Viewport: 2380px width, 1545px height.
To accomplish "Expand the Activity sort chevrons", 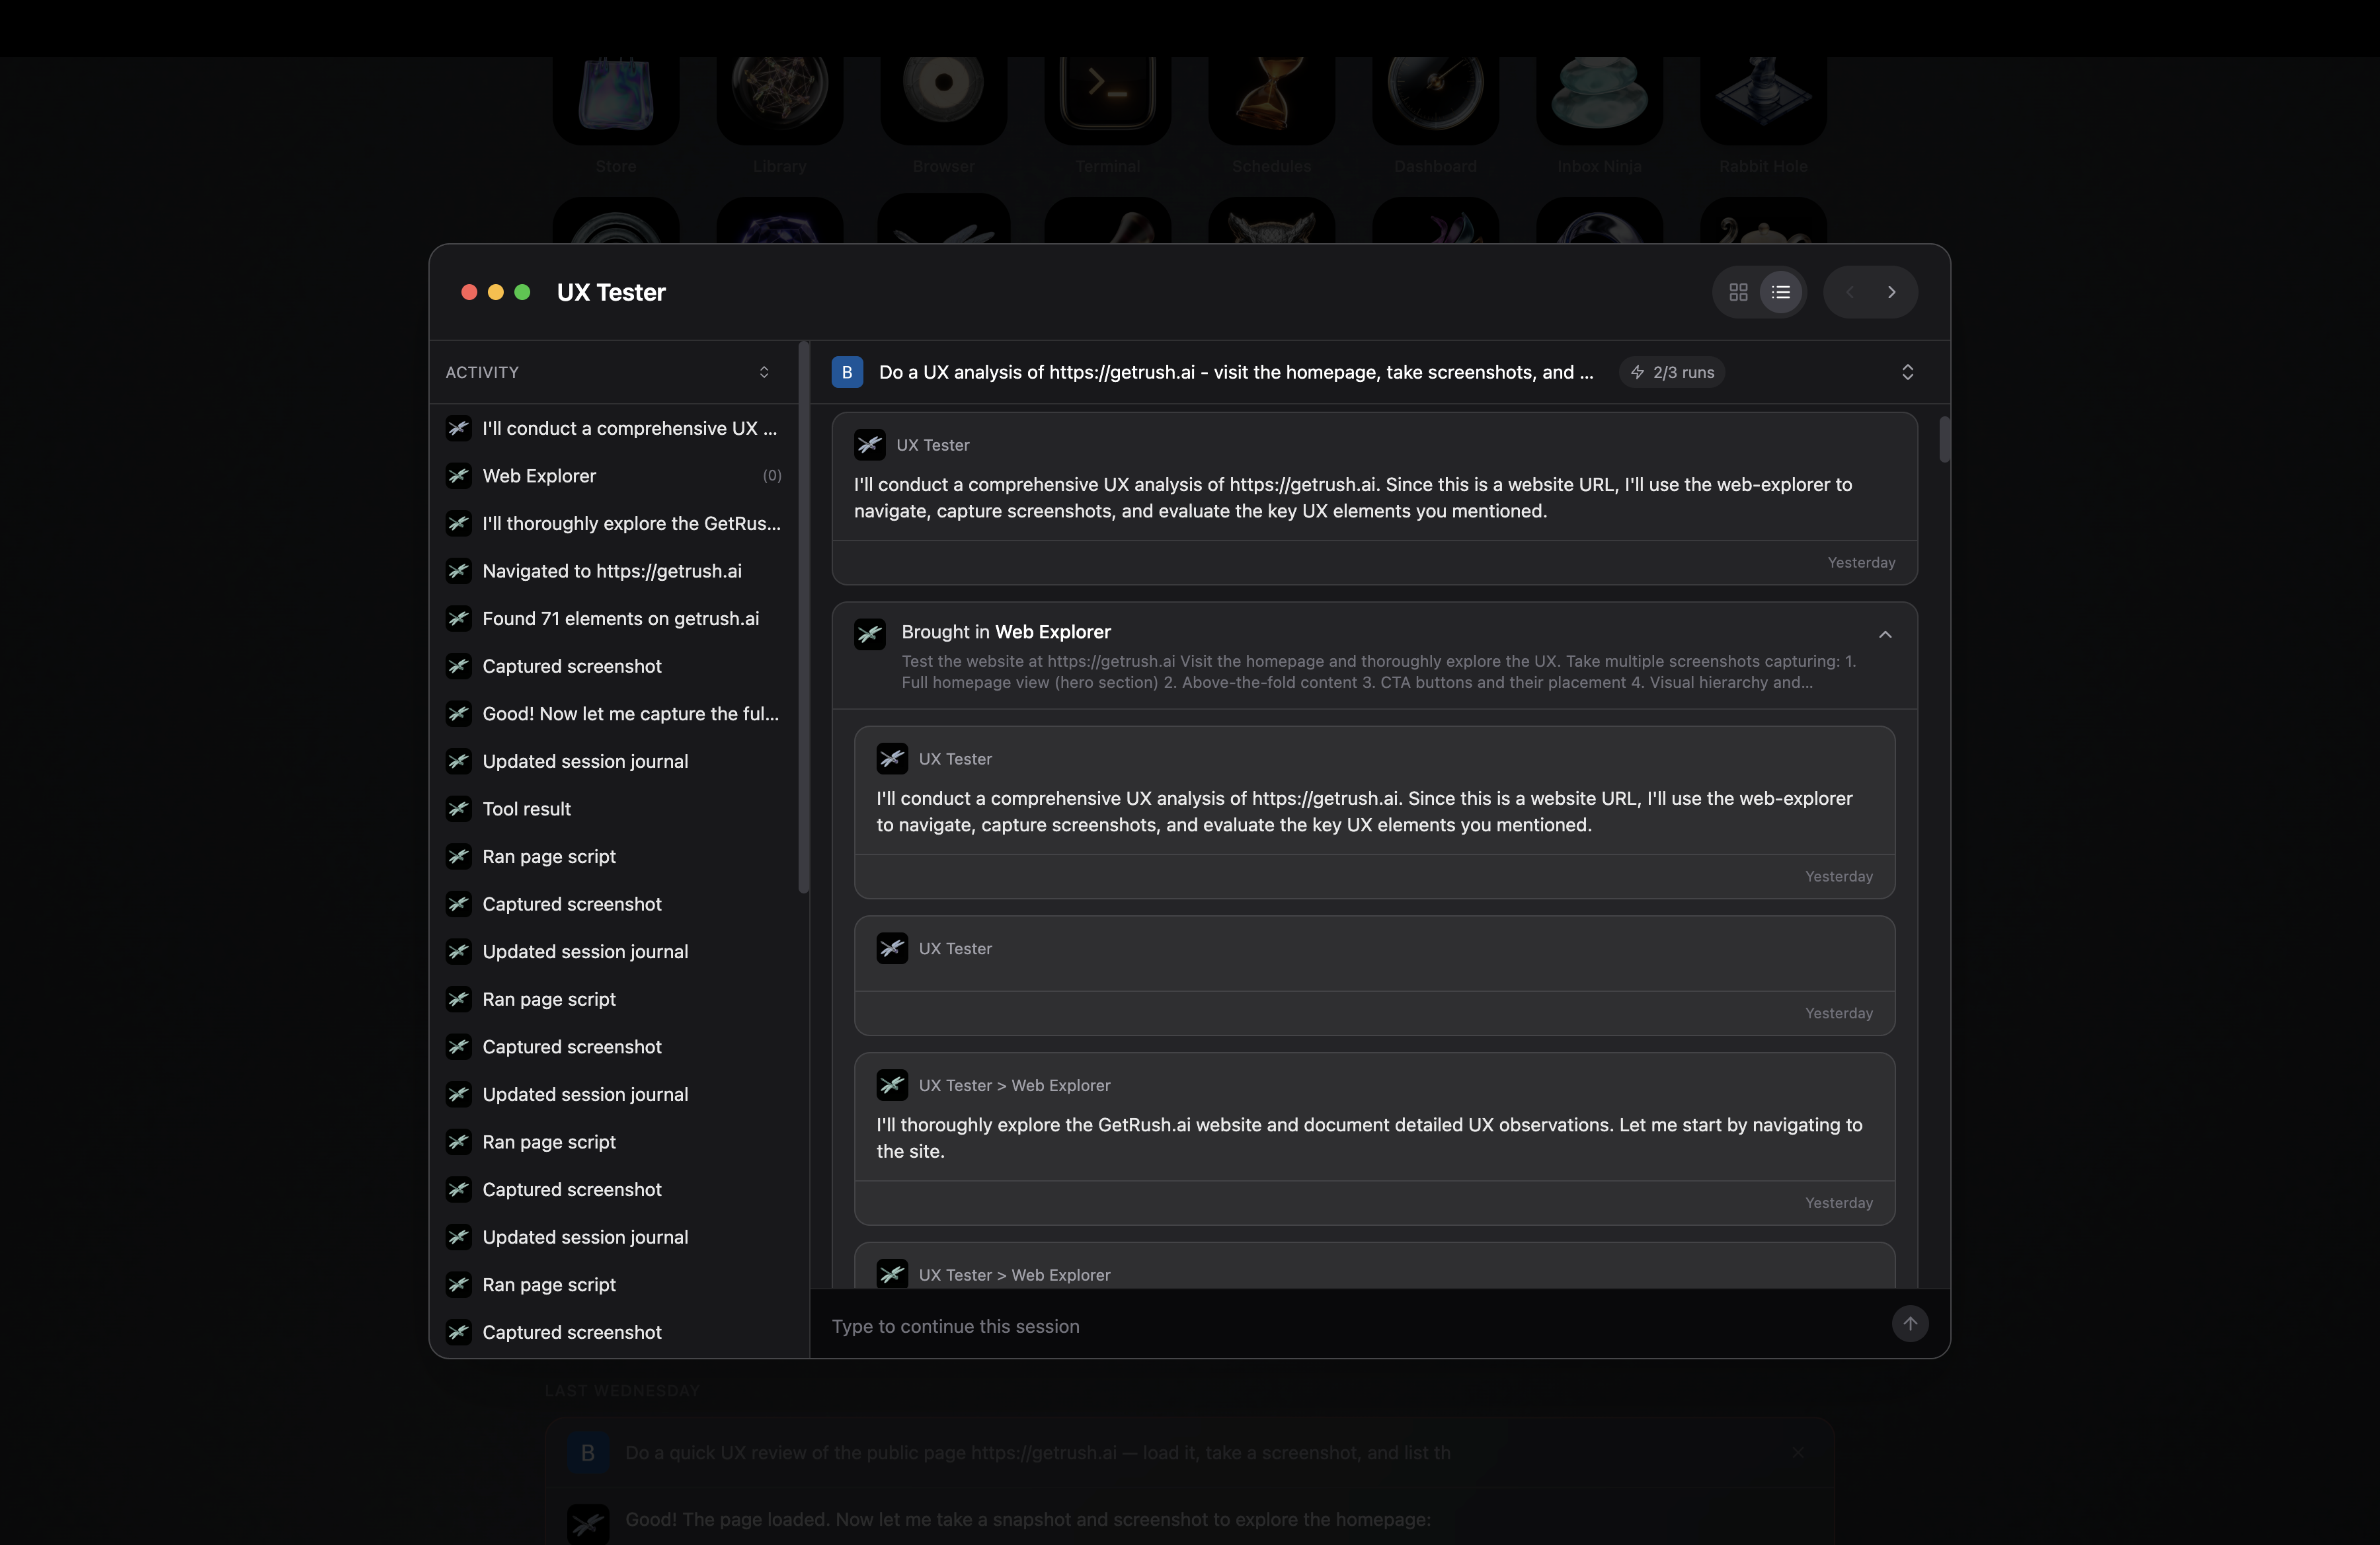I will [764, 372].
